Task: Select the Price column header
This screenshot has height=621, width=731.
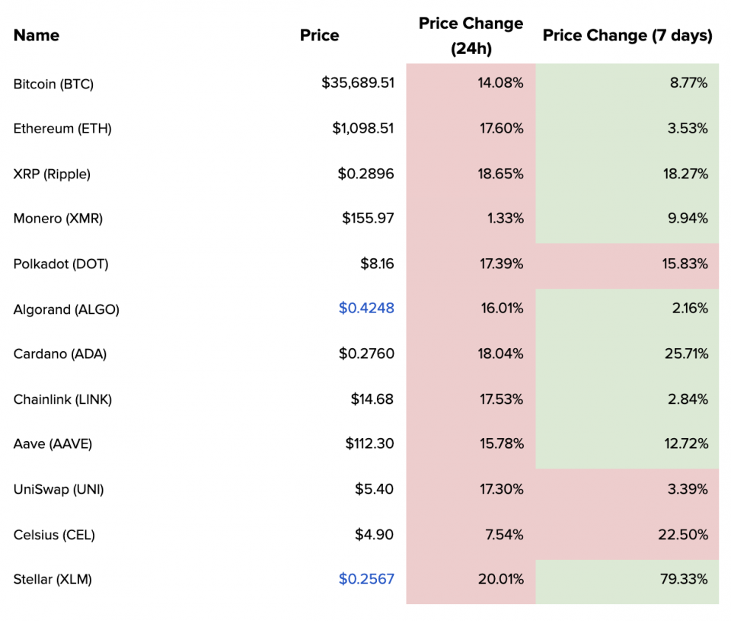Action: (x=319, y=35)
